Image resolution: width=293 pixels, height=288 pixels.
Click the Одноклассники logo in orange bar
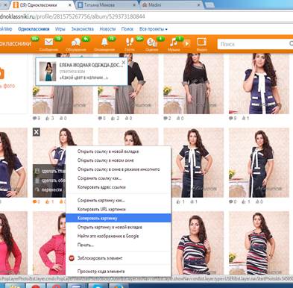coord(16,44)
